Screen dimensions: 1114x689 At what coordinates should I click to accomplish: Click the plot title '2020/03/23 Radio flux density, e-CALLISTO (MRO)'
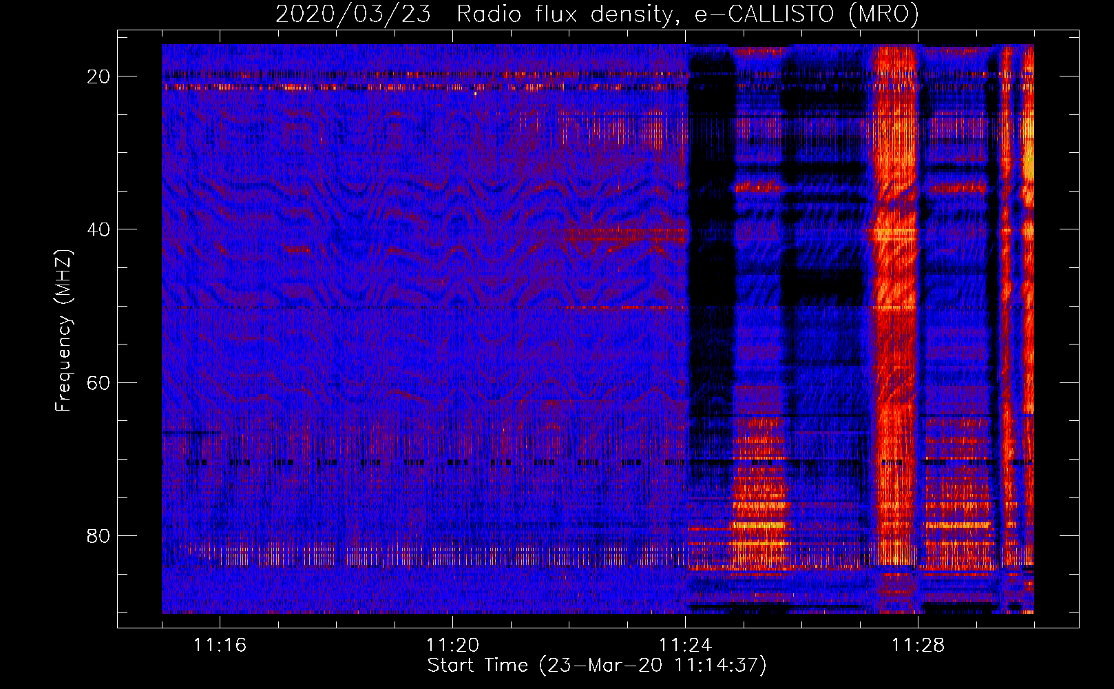(x=597, y=14)
